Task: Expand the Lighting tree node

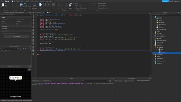Action: 153,33
